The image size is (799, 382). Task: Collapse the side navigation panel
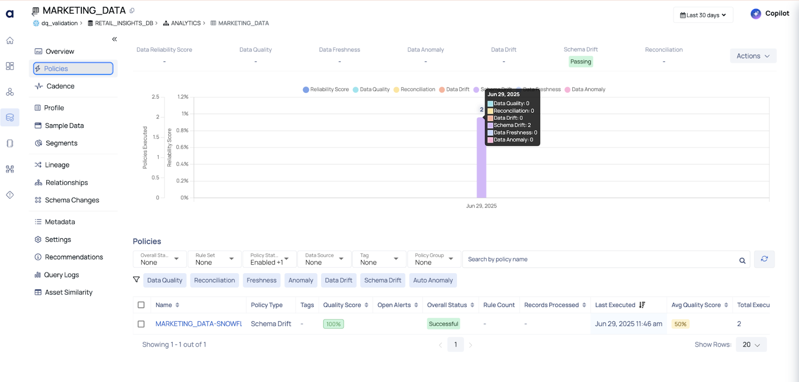[114, 39]
